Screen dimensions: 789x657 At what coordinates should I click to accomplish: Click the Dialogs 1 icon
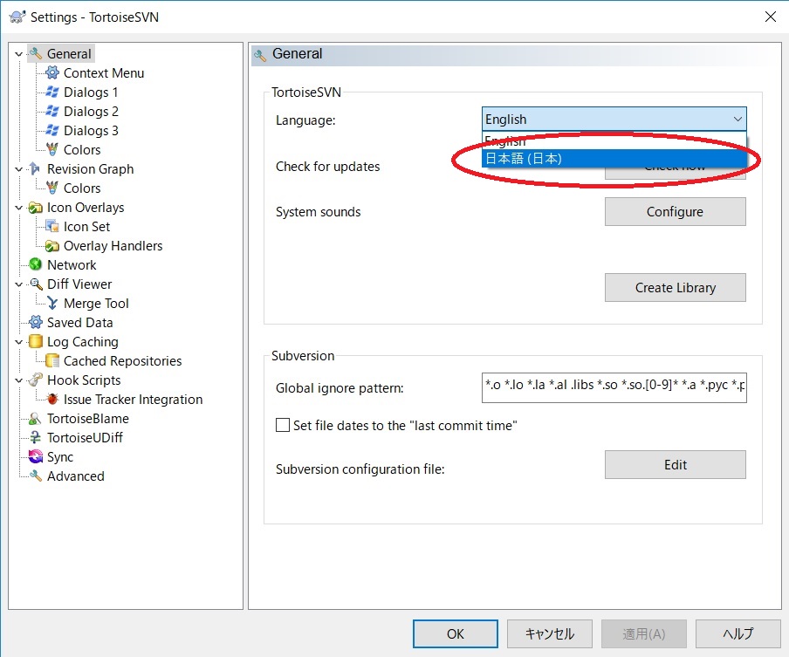(52, 92)
